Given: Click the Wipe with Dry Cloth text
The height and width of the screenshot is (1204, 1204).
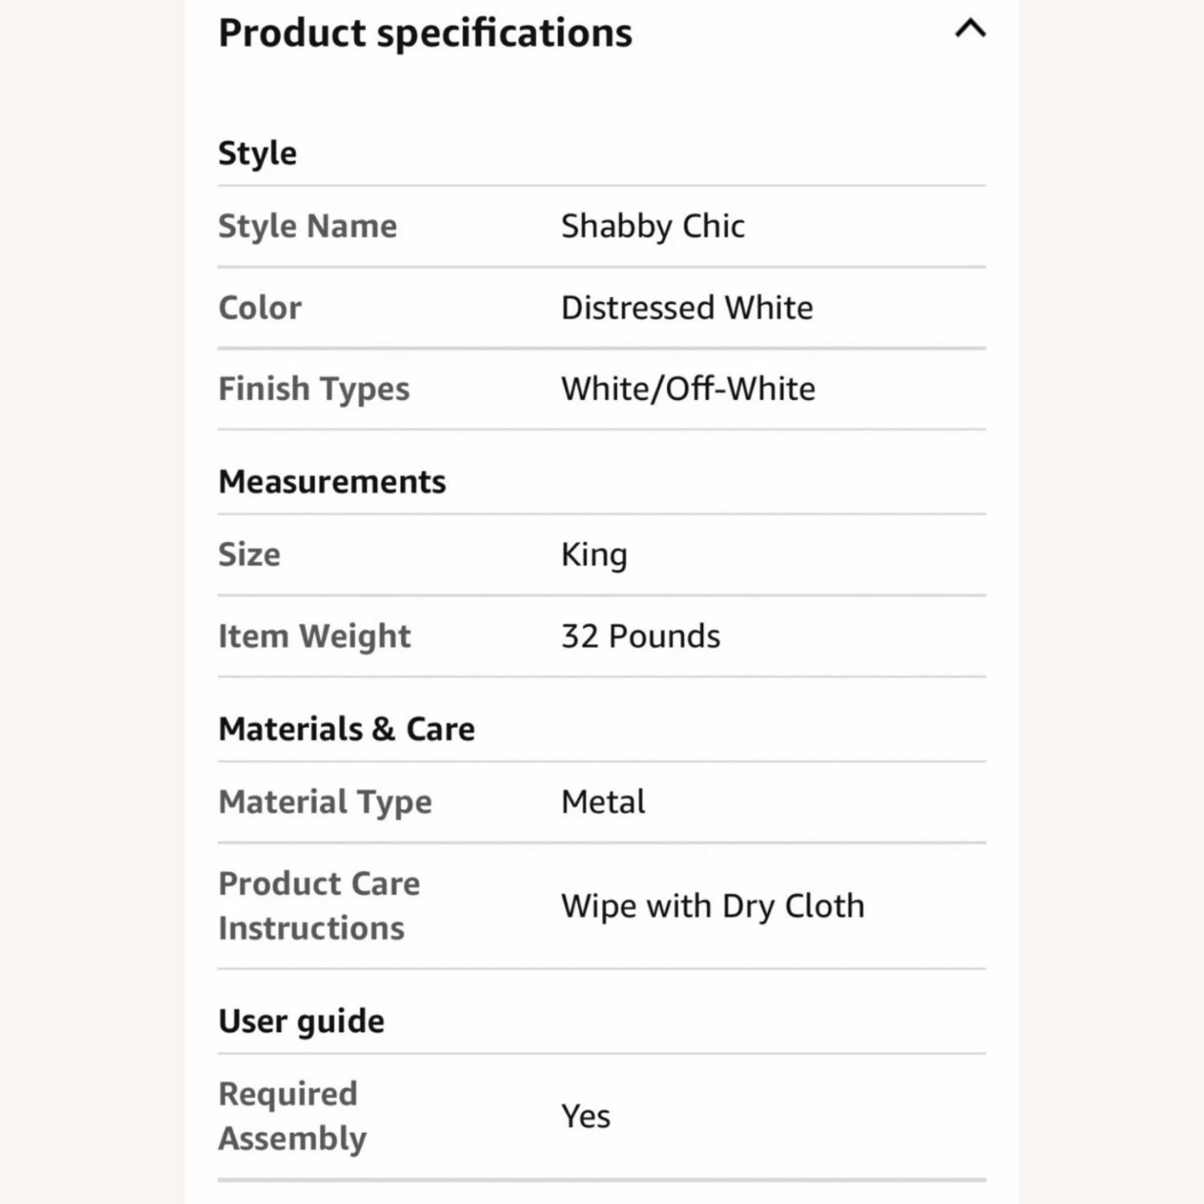Looking at the screenshot, I should click(713, 906).
